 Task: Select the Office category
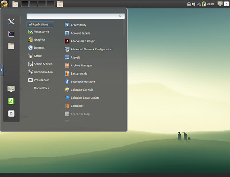pyautogui.click(x=35, y=56)
